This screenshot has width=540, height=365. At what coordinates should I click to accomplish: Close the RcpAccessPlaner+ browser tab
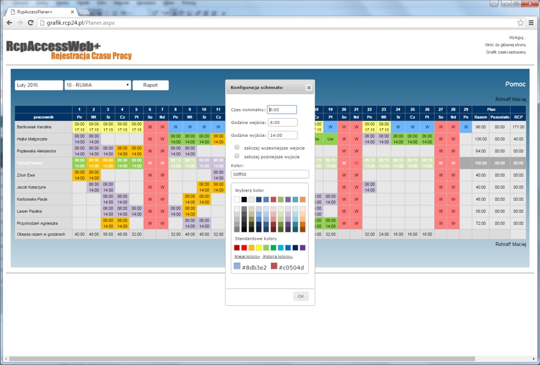pos(72,12)
